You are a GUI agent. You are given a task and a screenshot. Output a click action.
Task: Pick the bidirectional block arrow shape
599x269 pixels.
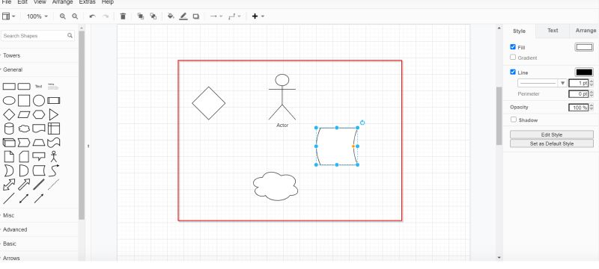(x=9, y=185)
